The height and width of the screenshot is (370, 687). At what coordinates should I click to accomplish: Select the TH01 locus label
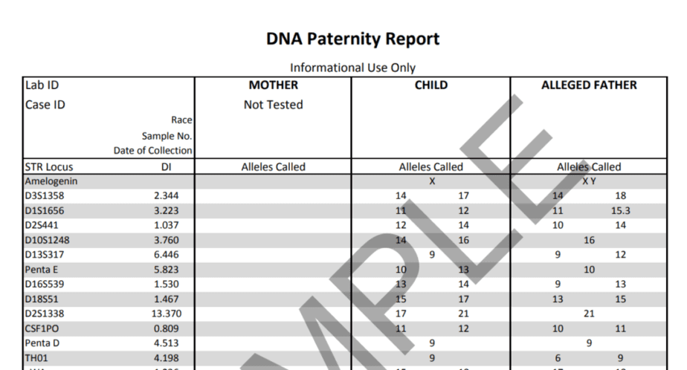pyautogui.click(x=36, y=357)
